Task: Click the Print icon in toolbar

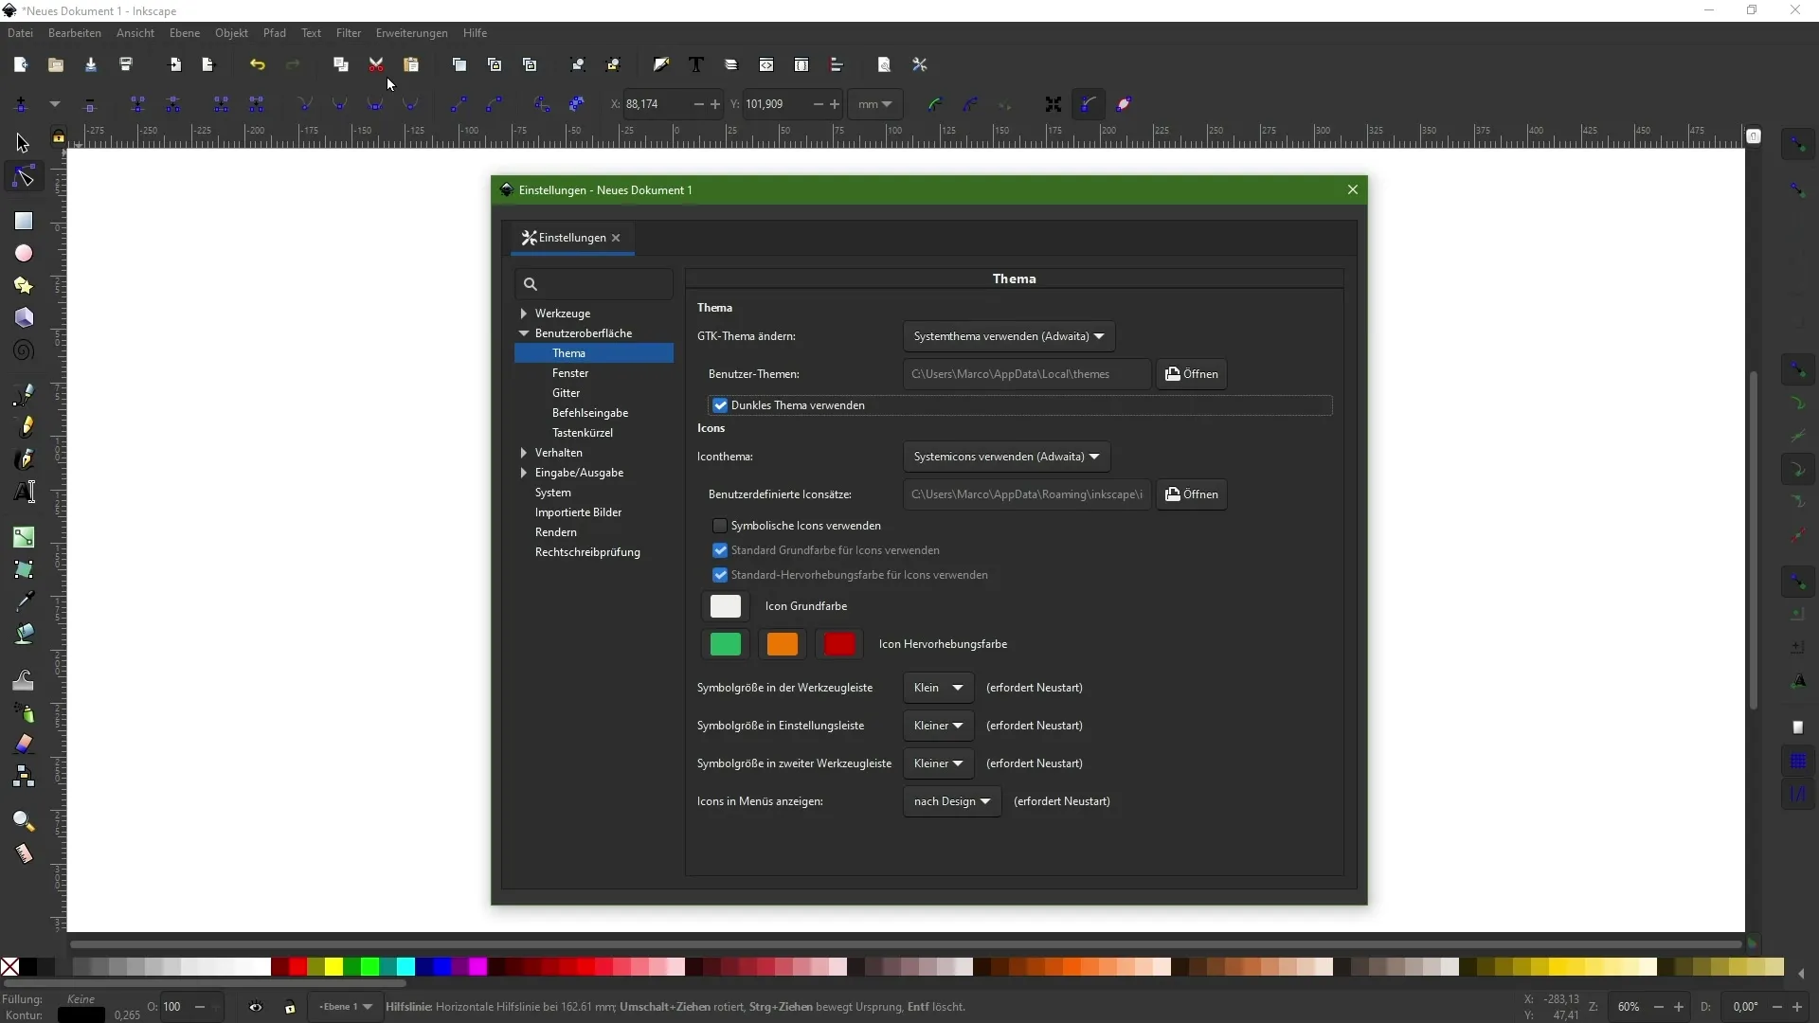Action: click(126, 64)
